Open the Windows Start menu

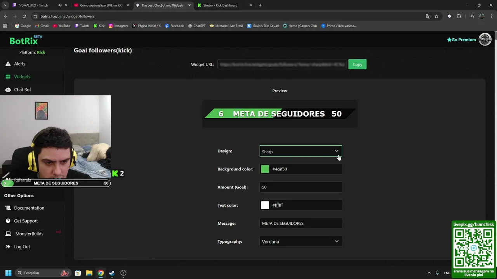(8, 273)
